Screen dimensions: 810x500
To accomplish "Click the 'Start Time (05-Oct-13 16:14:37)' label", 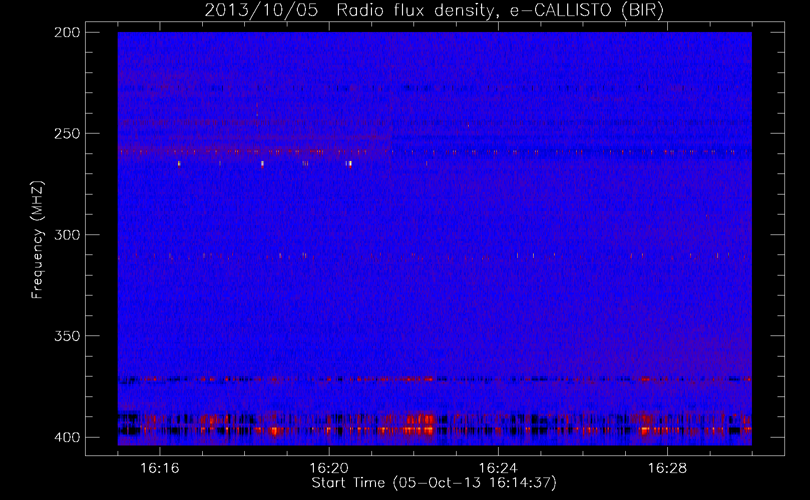I will (434, 483).
